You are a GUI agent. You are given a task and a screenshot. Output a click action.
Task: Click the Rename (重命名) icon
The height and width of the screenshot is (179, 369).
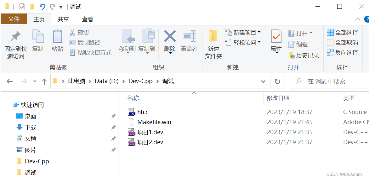click(x=189, y=36)
